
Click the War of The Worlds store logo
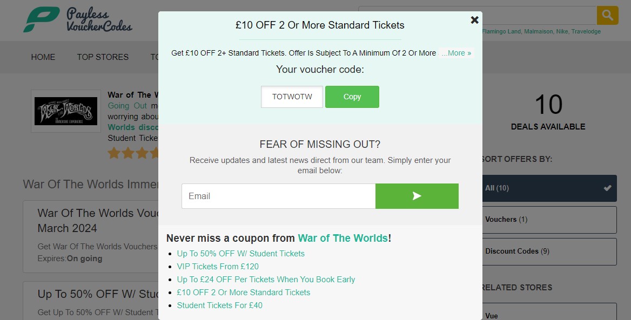(x=65, y=111)
